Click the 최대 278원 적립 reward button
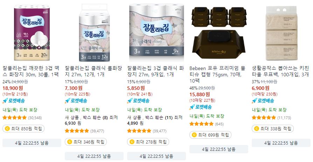 point(148,142)
